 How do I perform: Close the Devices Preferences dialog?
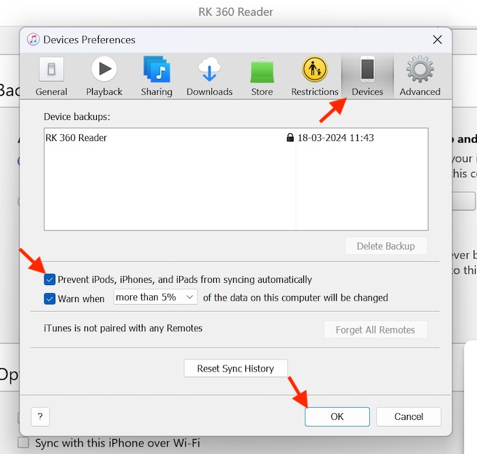click(x=437, y=40)
